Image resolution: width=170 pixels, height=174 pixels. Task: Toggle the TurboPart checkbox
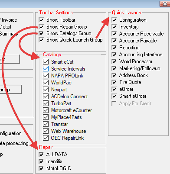pyautogui.click(x=46, y=103)
